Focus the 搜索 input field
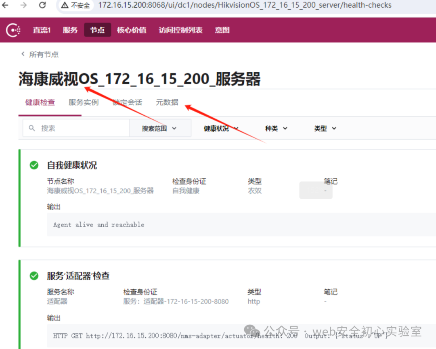This screenshot has width=436, height=349. (x=76, y=128)
